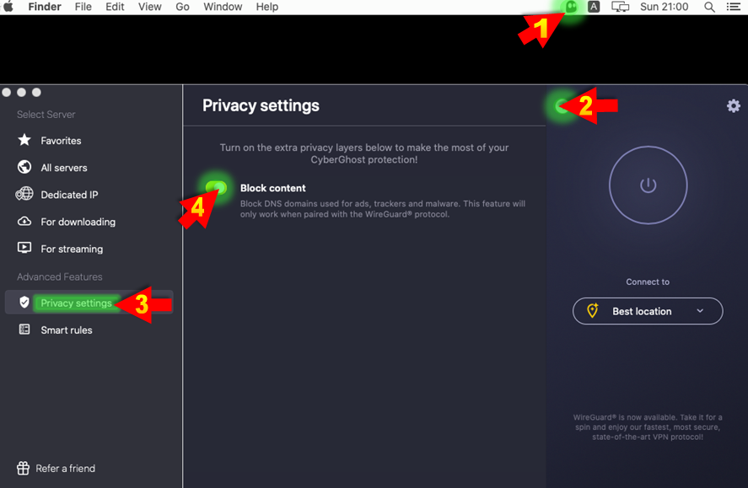Expand the Best location dropdown arrow

(x=700, y=311)
